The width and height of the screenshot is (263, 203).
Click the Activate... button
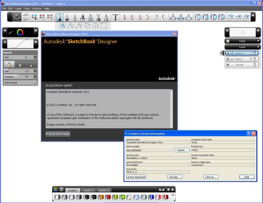point(174,177)
